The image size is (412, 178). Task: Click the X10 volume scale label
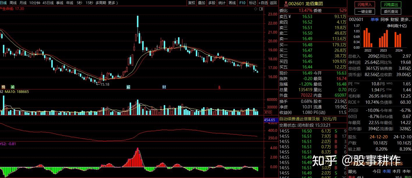[x=268, y=112]
